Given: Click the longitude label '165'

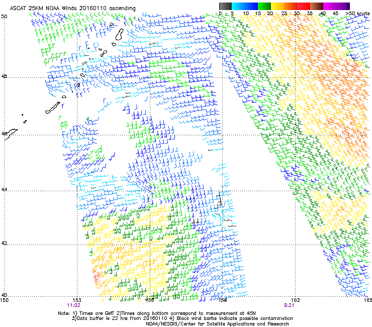Looking at the screenshot, I should point(368,300).
